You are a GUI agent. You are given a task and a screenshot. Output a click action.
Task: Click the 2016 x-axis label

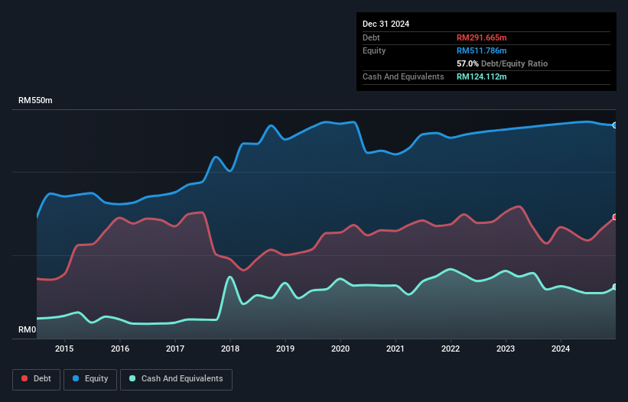click(x=120, y=349)
